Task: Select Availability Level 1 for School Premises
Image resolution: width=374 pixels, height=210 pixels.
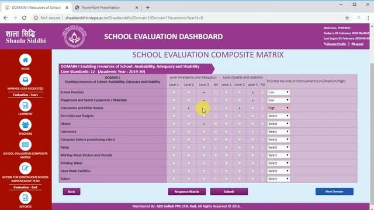Action: pyautogui.click(x=174, y=92)
